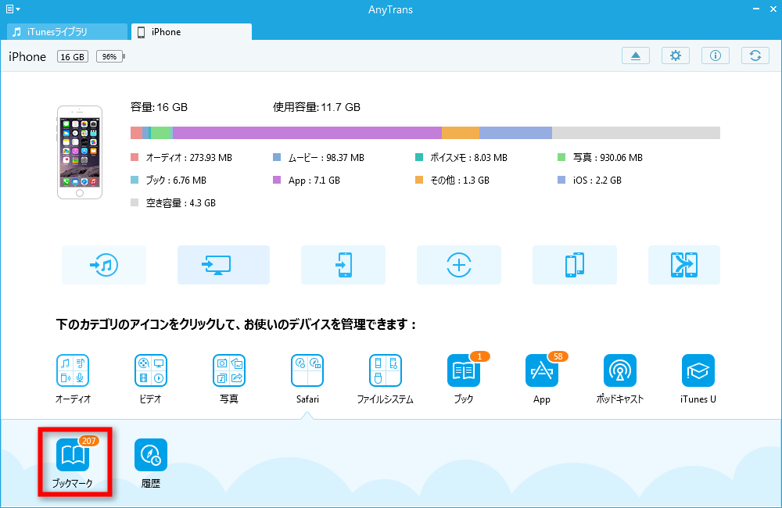This screenshot has width=782, height=508.
Task: Open Safari ブックマーク with 207 items
Action: (x=73, y=455)
